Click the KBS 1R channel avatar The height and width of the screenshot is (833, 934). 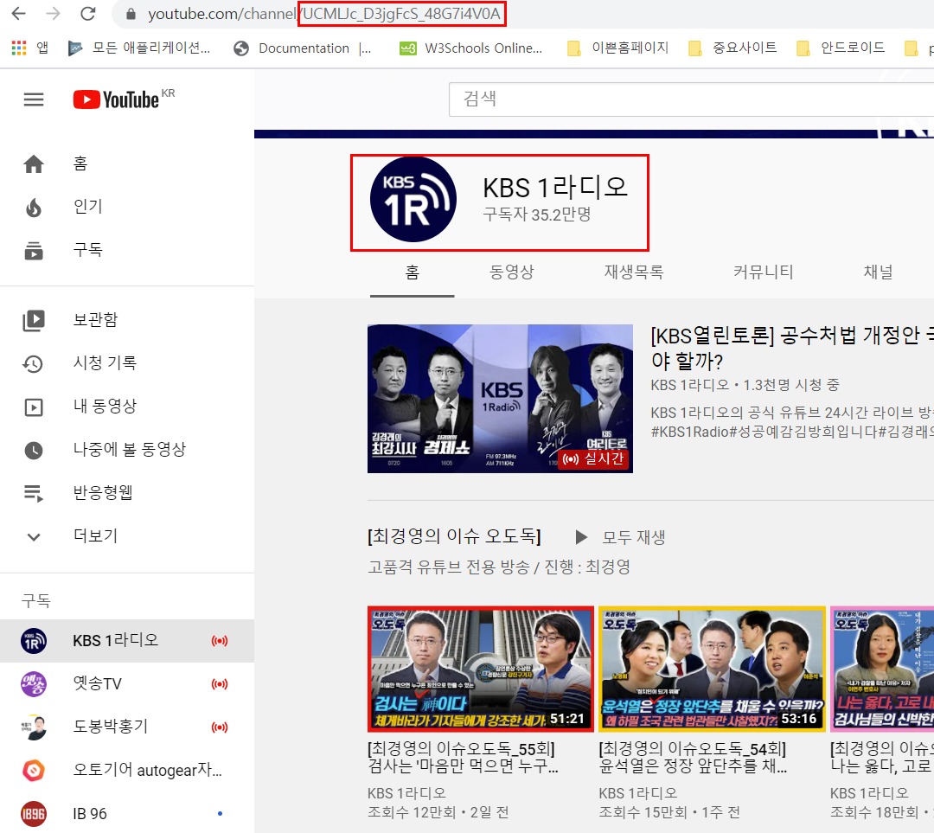(x=413, y=199)
